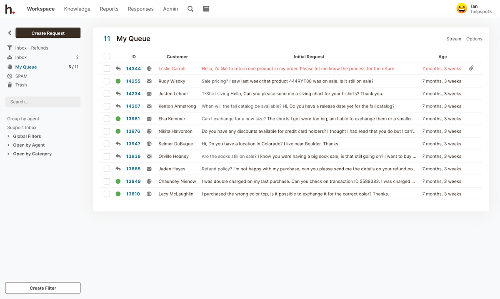Click the laughing emoji user avatar
Screen dimensions: 500x299
[x=462, y=9]
